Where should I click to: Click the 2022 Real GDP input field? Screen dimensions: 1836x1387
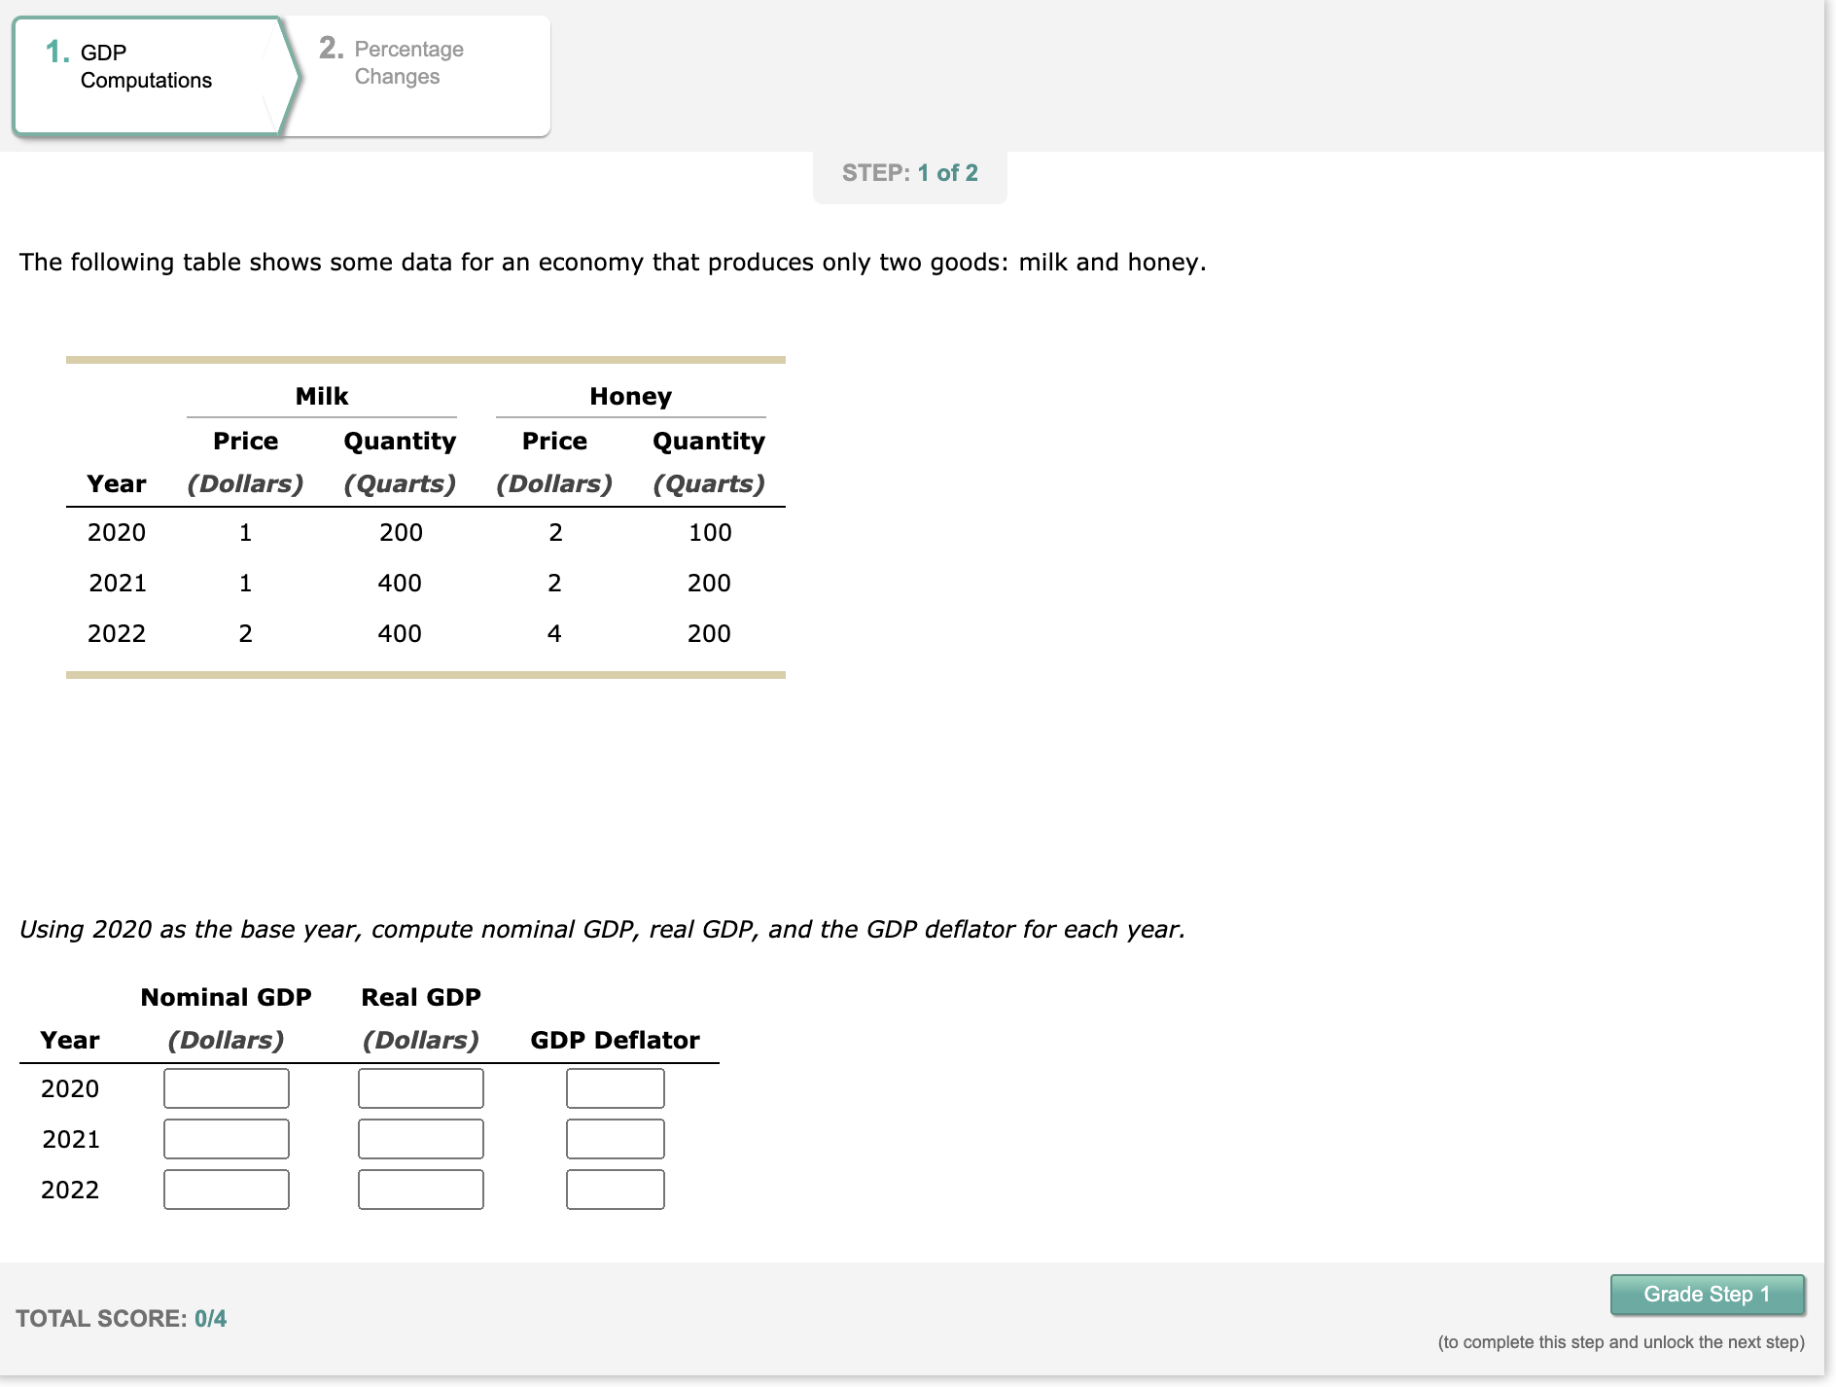tap(420, 1189)
